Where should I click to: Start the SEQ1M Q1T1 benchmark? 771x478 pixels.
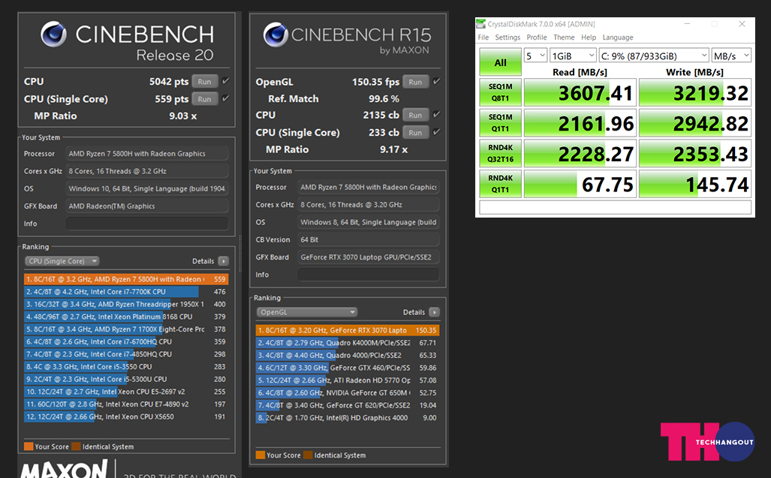click(501, 123)
